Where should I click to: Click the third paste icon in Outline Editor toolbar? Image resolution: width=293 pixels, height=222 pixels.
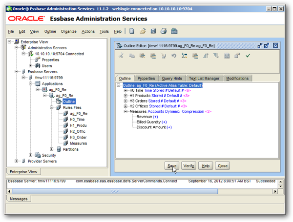(x=143, y=56)
